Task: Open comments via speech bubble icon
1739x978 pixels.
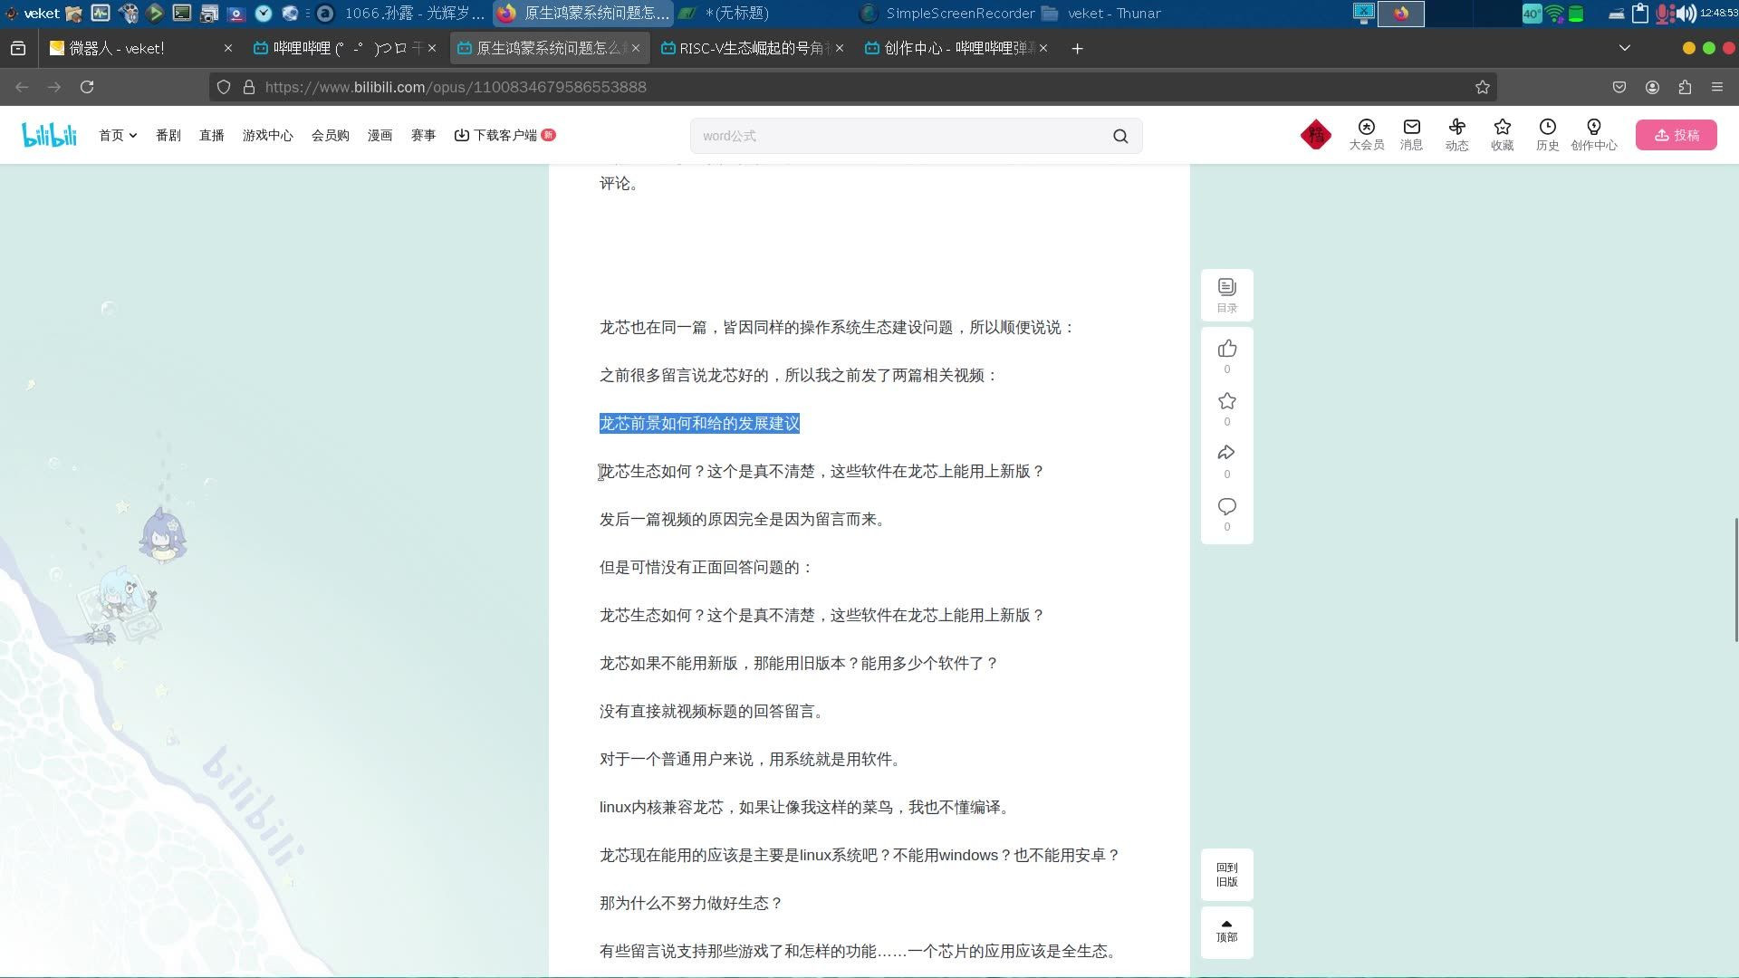Action: [1226, 506]
